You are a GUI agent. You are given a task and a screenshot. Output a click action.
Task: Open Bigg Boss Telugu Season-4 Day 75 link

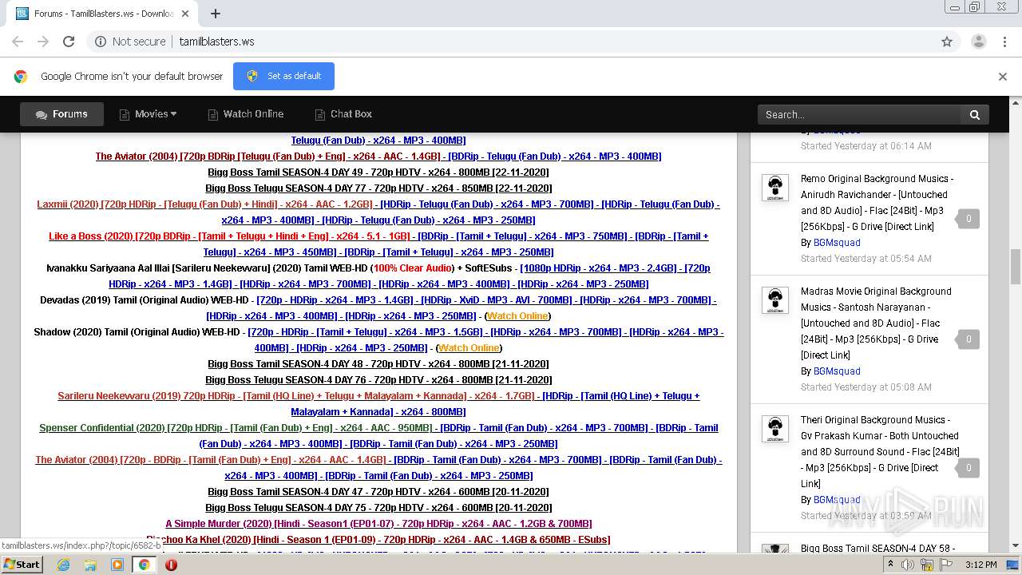[378, 508]
